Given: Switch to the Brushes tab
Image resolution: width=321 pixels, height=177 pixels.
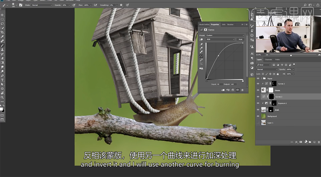Looking at the screenshot, I should 230,25.
